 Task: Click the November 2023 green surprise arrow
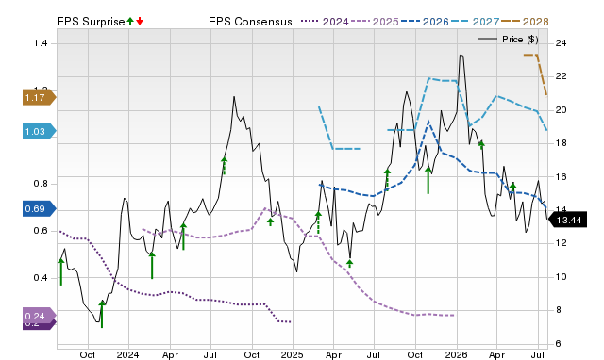102,314
